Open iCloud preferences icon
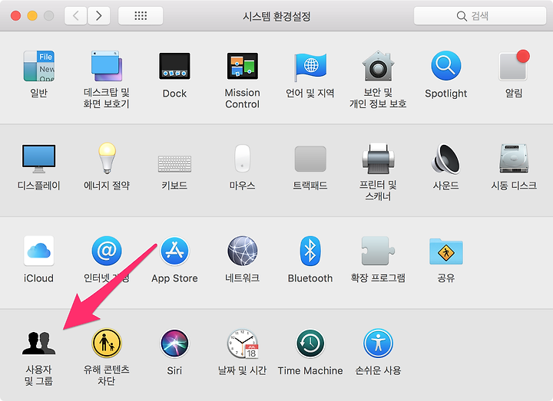 39,251
